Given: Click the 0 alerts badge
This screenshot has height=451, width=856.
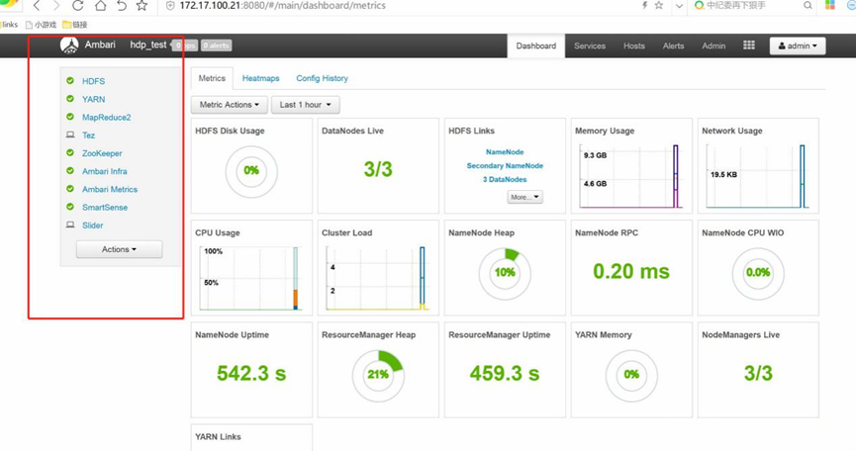Looking at the screenshot, I should 216,45.
